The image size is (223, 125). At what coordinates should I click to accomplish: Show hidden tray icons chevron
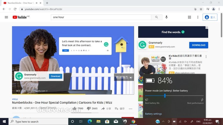click(x=163, y=121)
